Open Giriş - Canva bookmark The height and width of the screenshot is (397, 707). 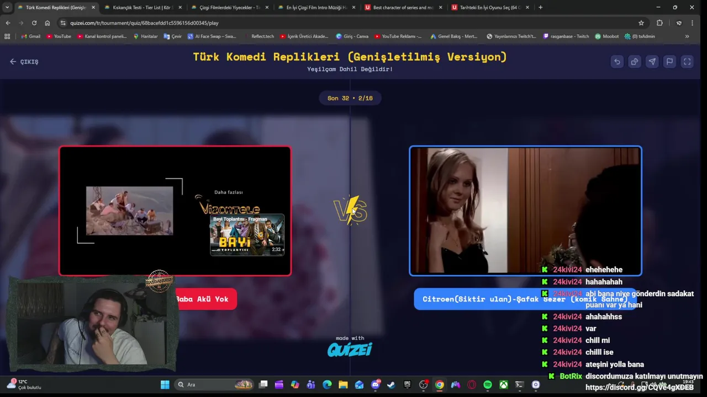pos(352,36)
